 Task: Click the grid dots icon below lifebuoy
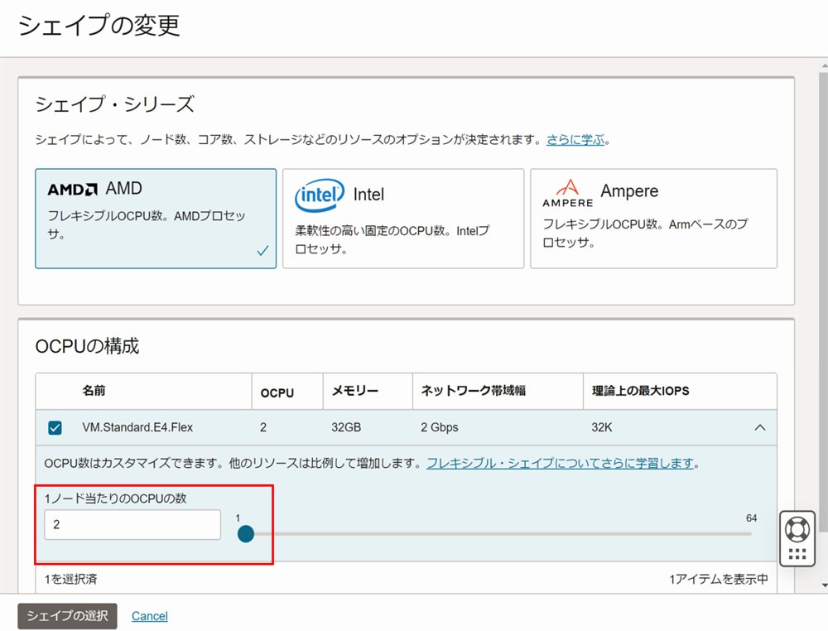(797, 555)
